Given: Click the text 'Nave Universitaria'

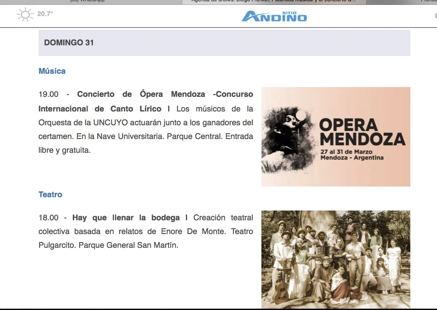Looking at the screenshot, I should click(130, 136).
